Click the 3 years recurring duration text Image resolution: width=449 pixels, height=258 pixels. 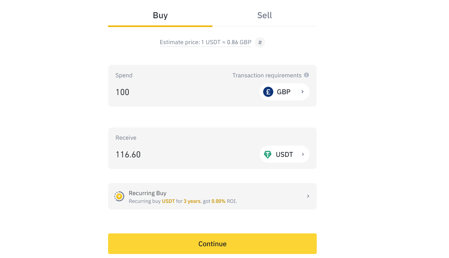[192, 201]
